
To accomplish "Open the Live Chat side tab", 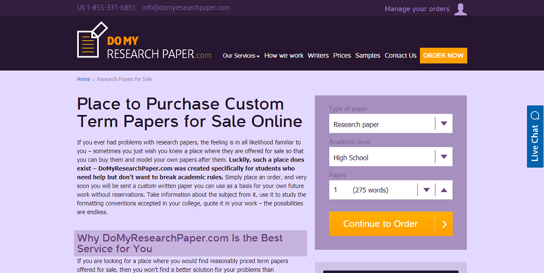I will 535,136.
